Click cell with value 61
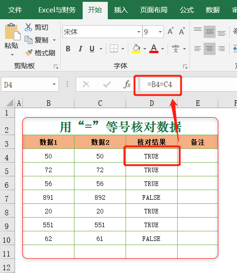The image size is (237, 273). [x=100, y=239]
